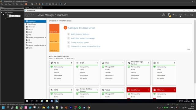
Task: Go forward with the navigation forward arrow
Action: point(31,15)
